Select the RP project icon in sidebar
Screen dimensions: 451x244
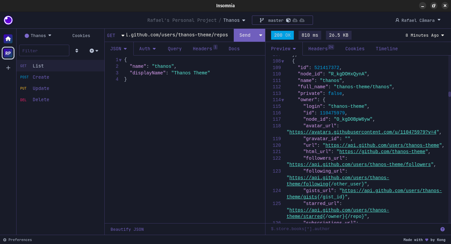pyautogui.click(x=8, y=53)
